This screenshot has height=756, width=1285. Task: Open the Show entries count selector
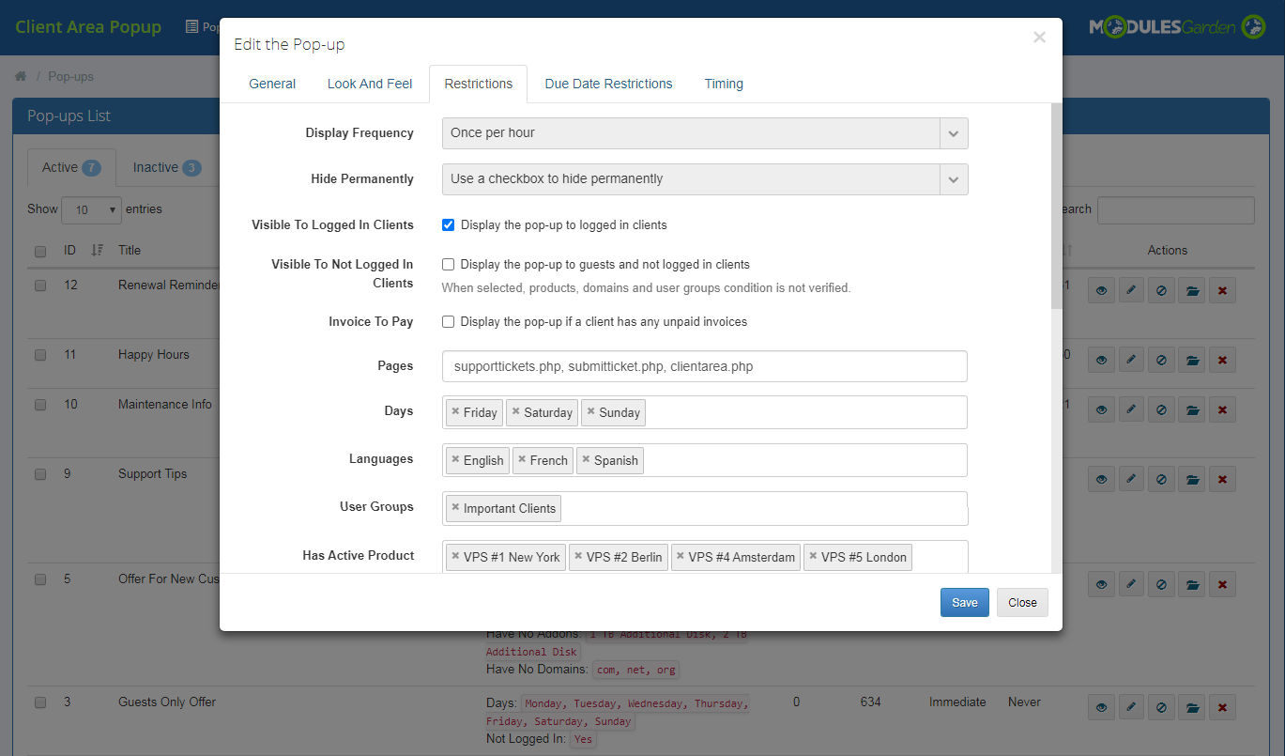[x=91, y=209]
